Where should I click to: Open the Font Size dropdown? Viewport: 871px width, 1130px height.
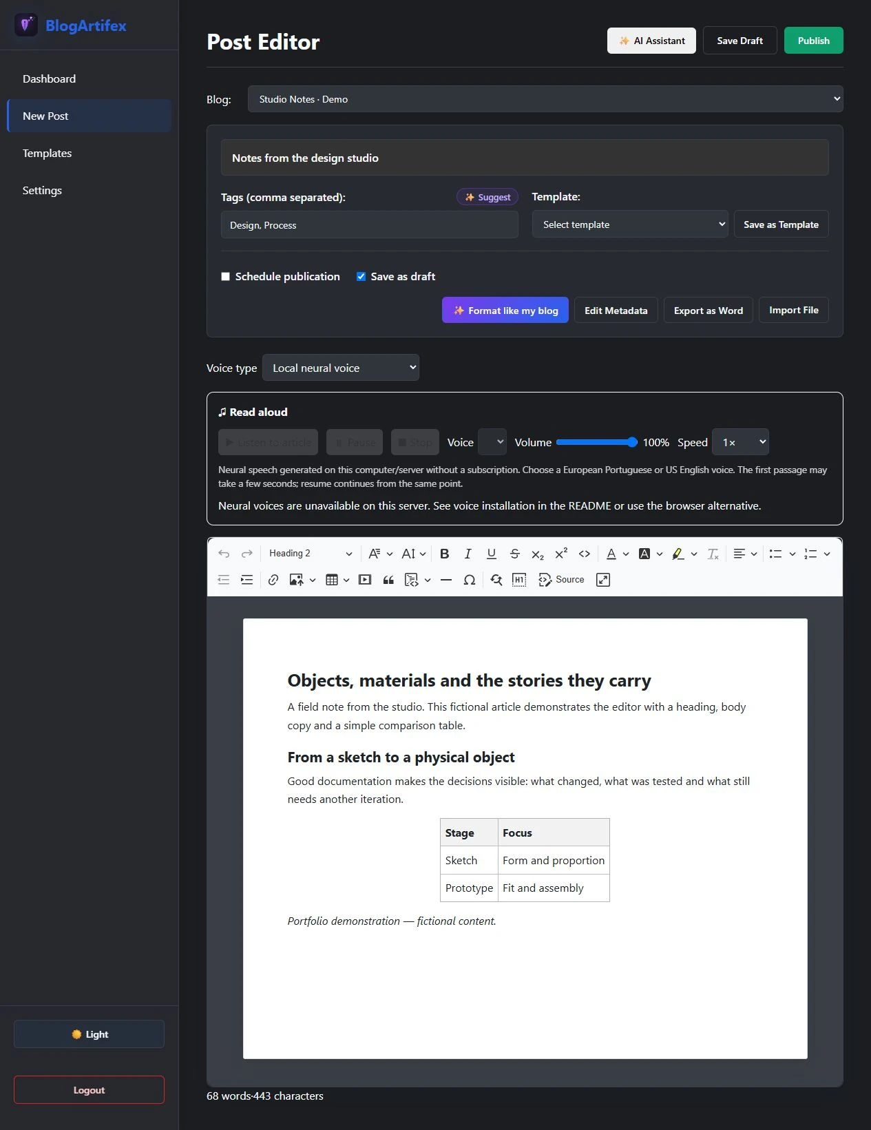coord(414,554)
